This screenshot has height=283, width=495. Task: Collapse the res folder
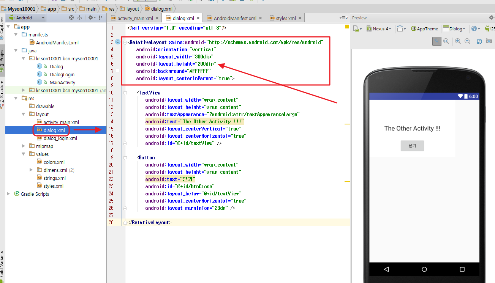tap(16, 98)
